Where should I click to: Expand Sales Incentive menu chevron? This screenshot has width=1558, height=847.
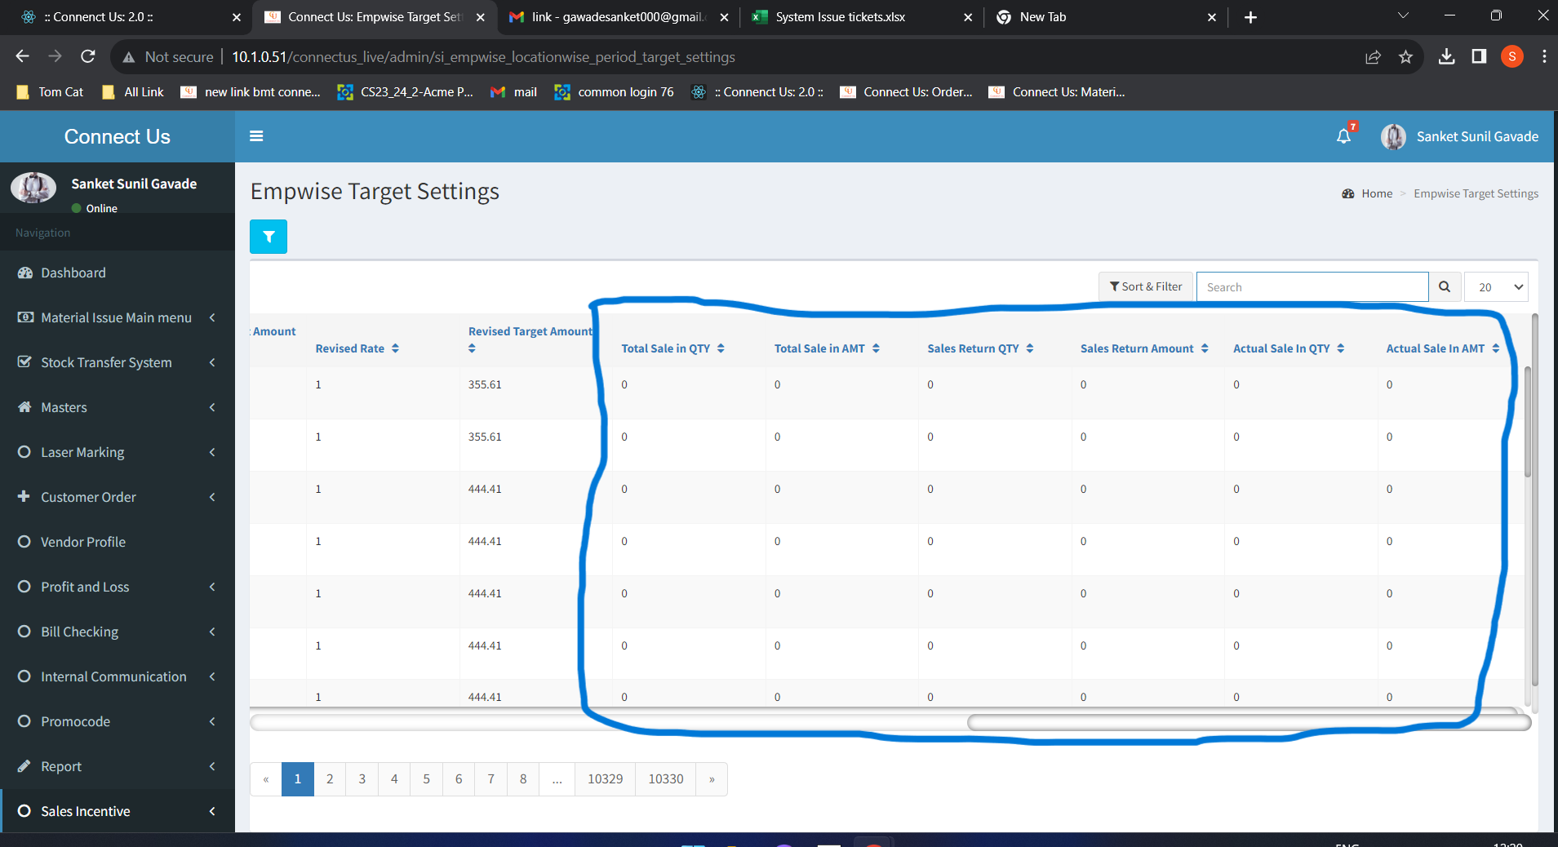tap(212, 811)
